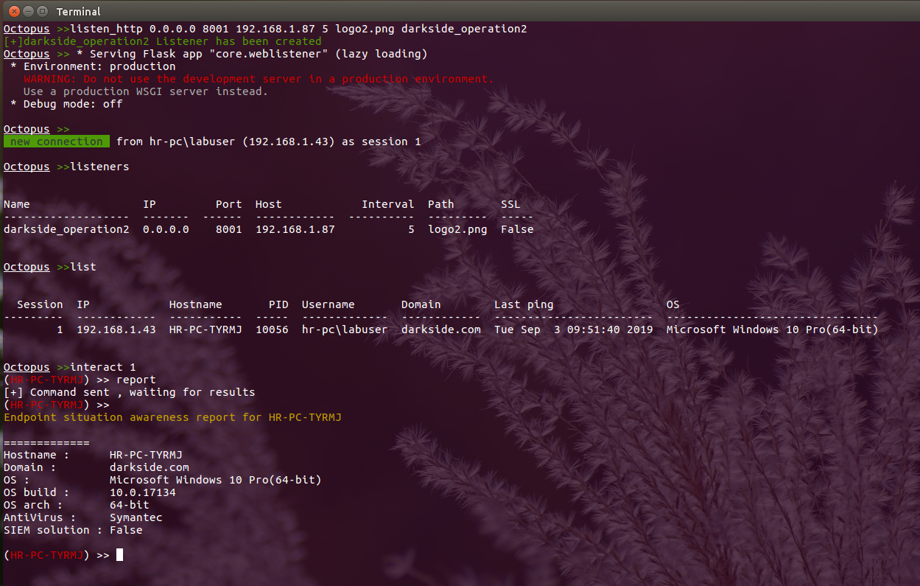Click PID value "10056"
The image size is (920, 586).
click(x=272, y=329)
